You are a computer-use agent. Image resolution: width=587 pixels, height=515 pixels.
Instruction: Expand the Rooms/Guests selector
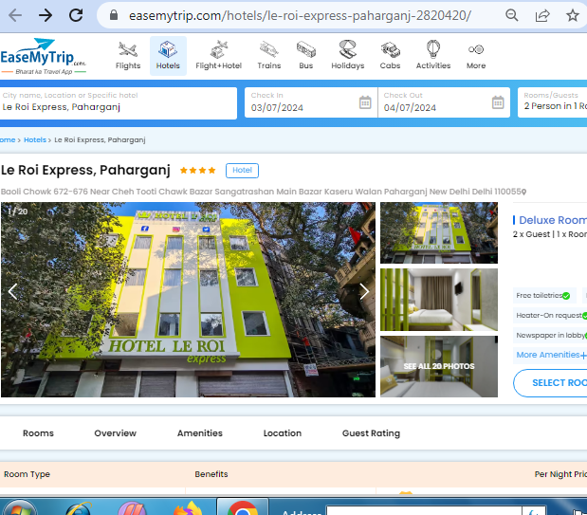553,103
